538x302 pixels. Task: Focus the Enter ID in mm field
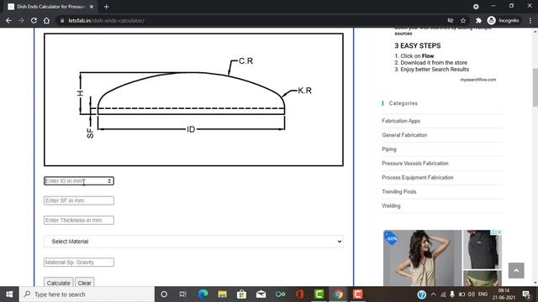78,181
